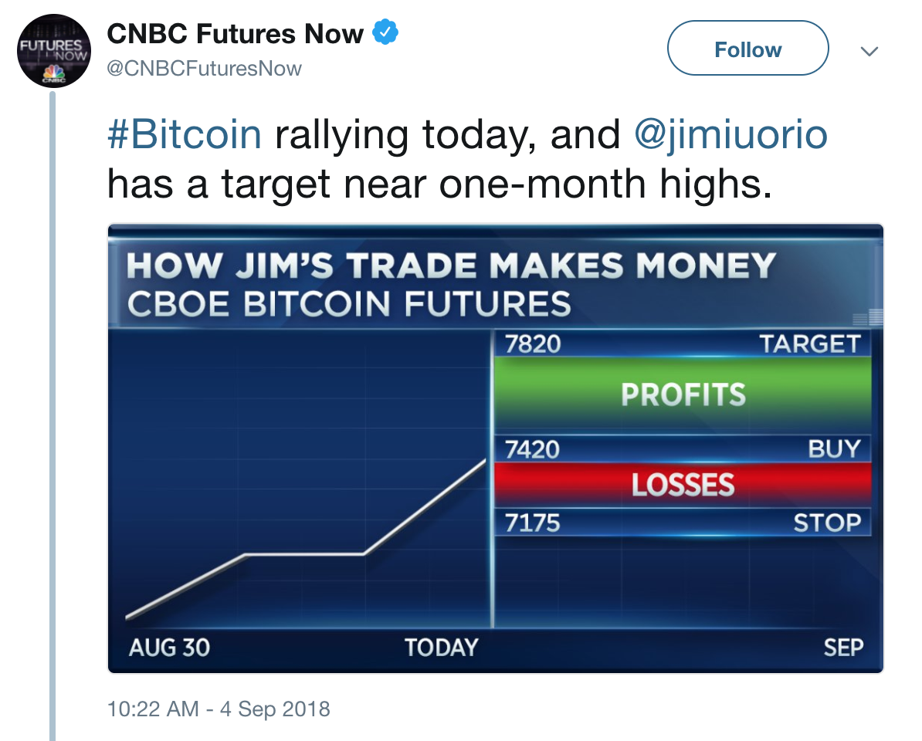Expand the tweet options chevron
922x741 pixels.
tap(869, 51)
